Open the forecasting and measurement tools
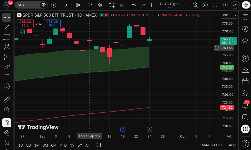The width and height of the screenshot is (251, 150). tap(7, 57)
